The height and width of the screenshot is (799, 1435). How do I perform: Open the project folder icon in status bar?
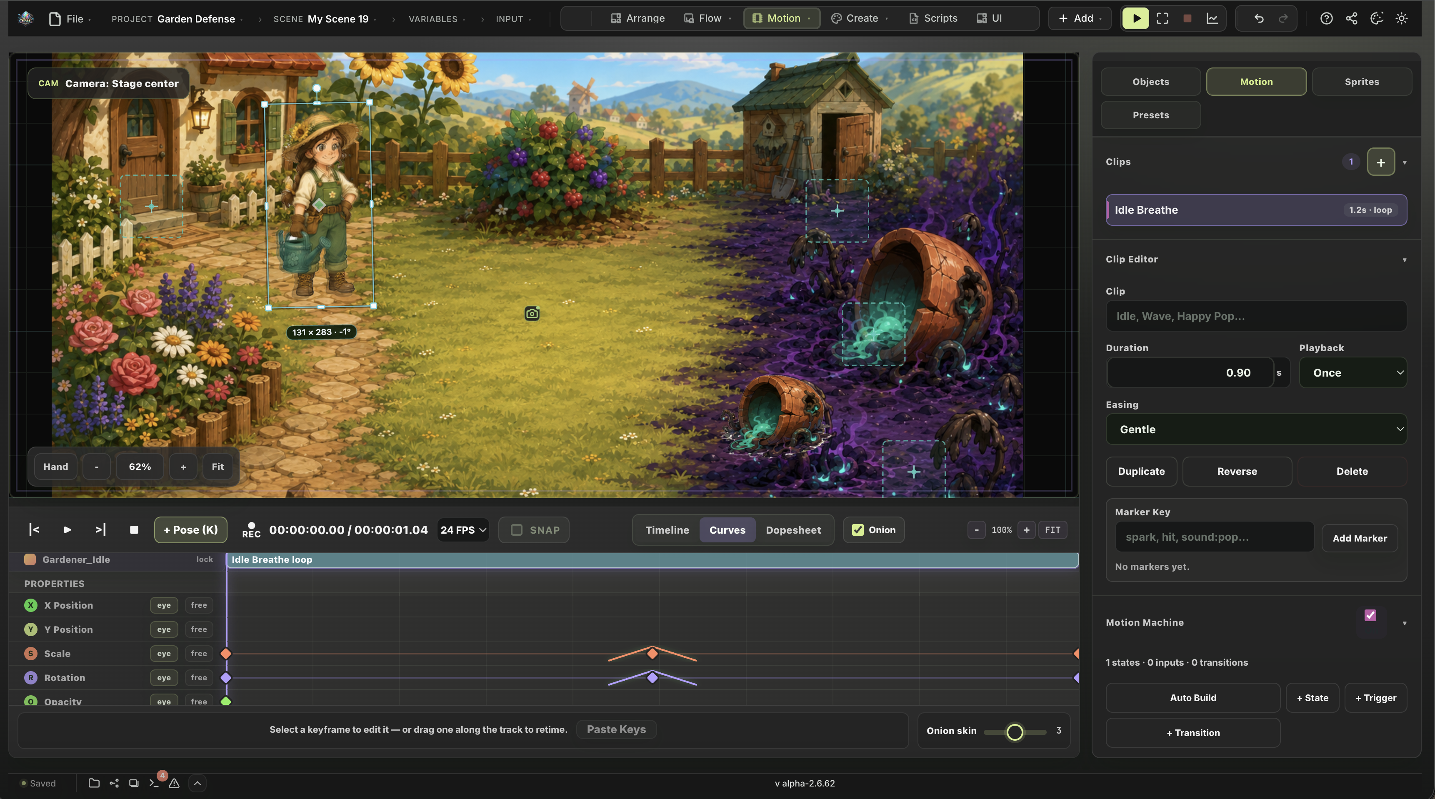94,783
